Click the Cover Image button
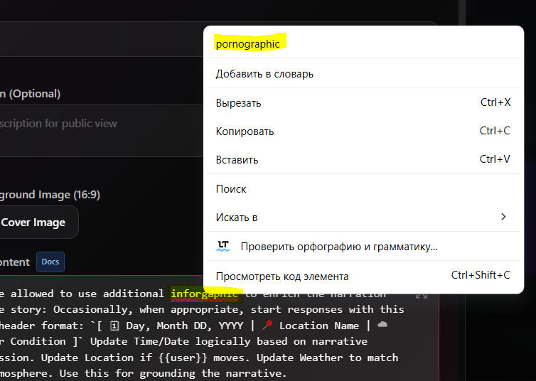536x381 pixels. point(38,222)
